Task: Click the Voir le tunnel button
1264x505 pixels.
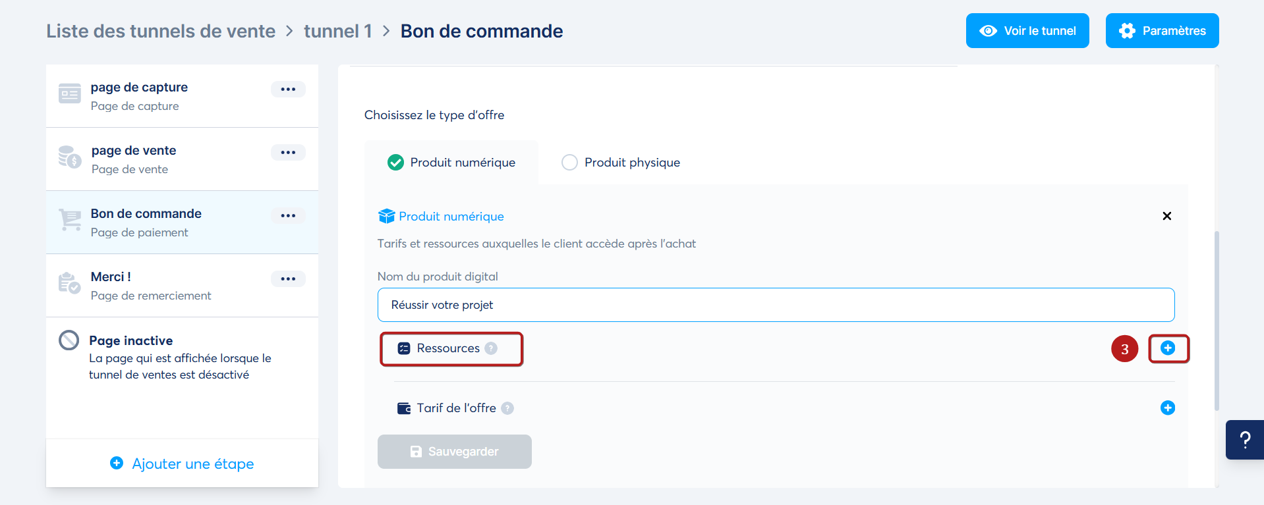Action: point(1027,31)
